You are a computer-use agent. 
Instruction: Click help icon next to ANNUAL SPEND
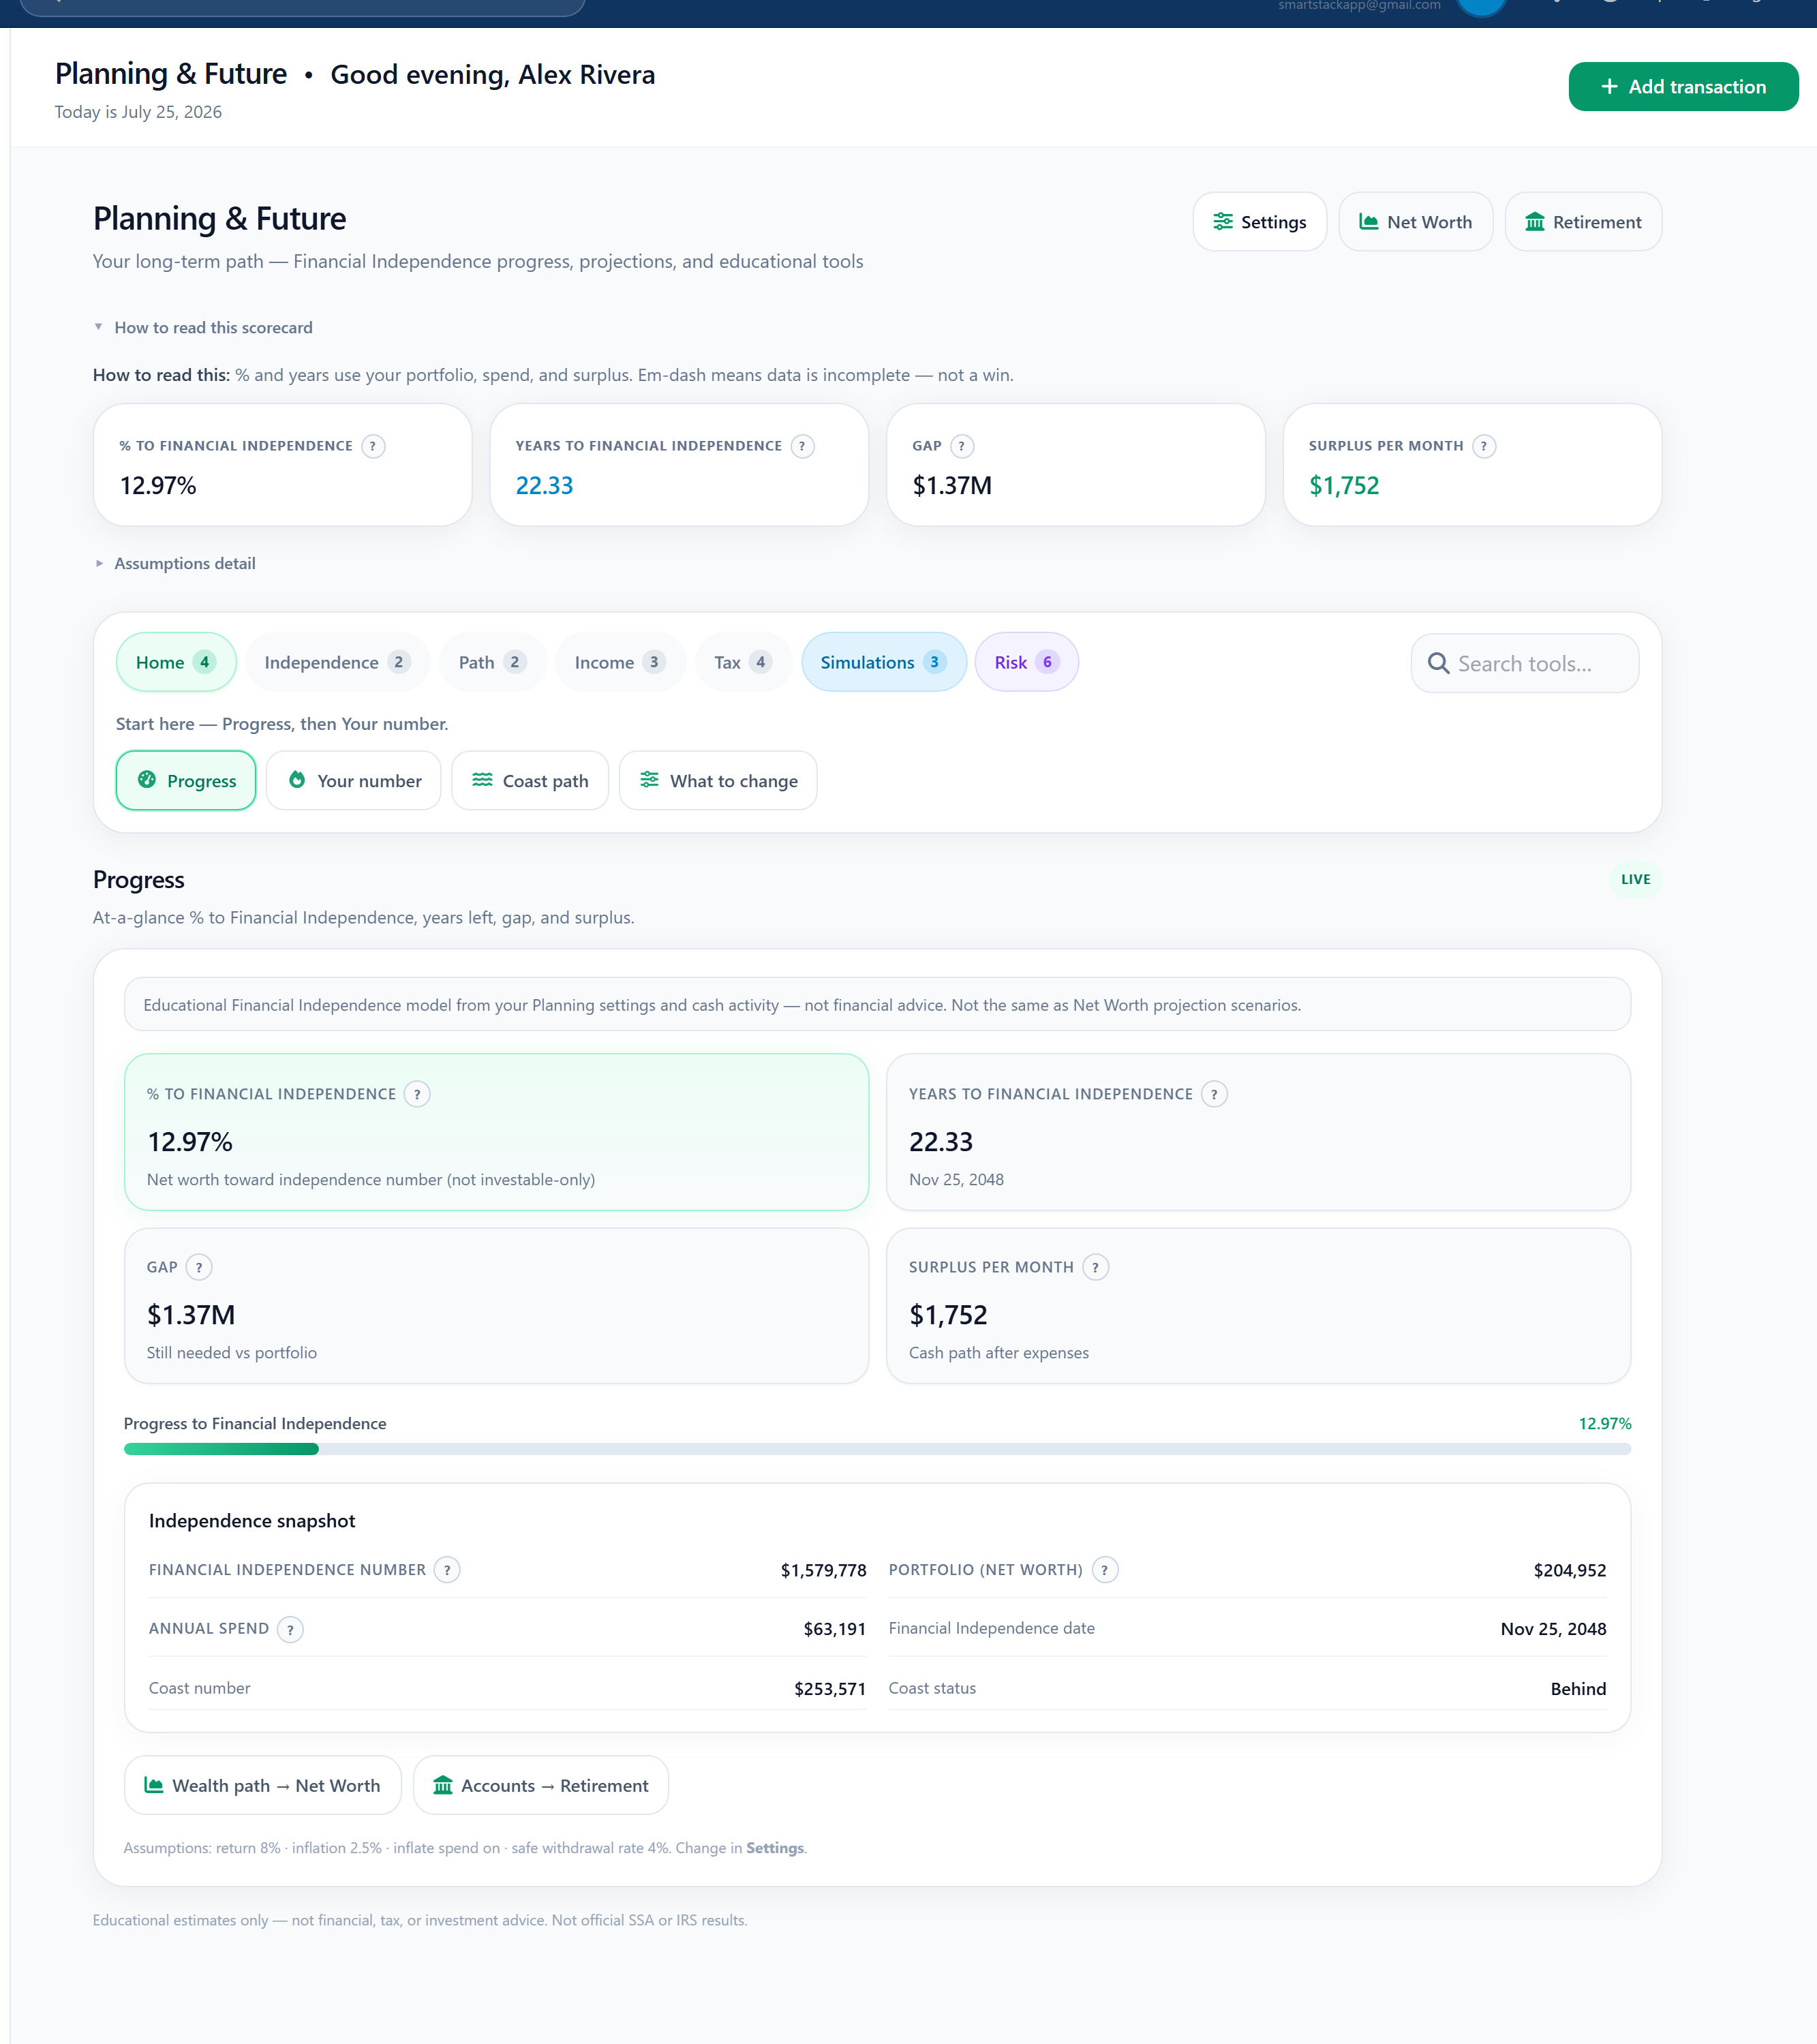click(290, 1629)
